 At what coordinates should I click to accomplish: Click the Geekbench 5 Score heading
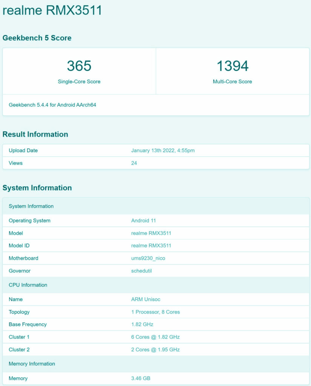point(37,38)
